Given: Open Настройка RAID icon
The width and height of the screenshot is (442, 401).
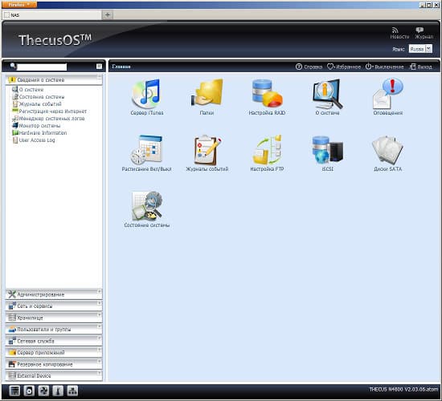Looking at the screenshot, I should tap(267, 94).
